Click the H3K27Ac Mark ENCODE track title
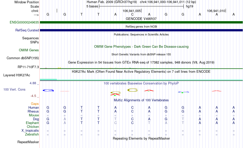 (141, 72)
